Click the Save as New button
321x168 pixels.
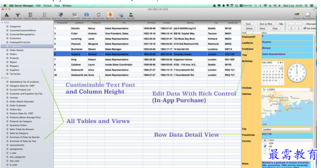click(266, 24)
